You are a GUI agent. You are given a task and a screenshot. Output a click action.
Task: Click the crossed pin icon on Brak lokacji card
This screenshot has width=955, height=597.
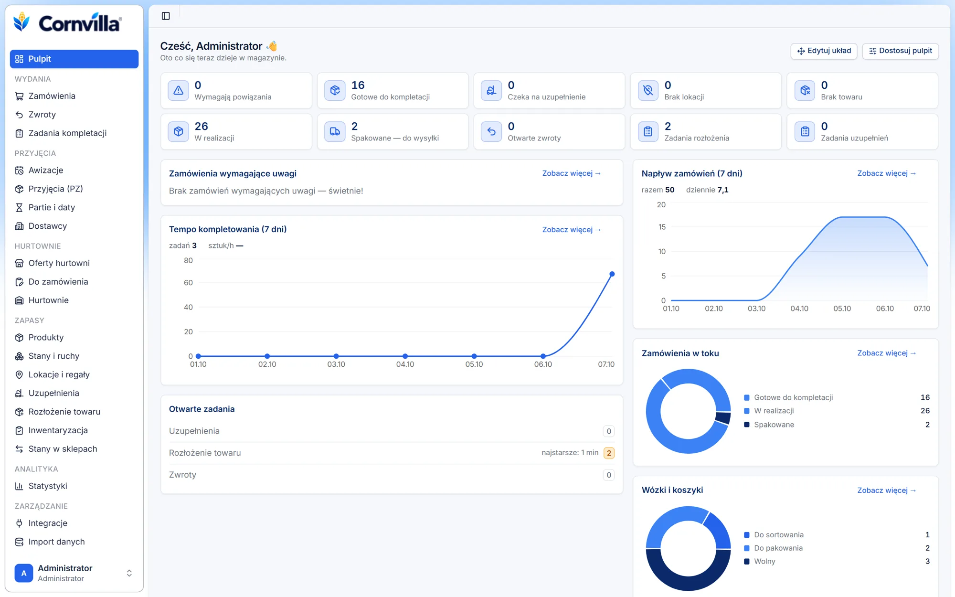(648, 90)
